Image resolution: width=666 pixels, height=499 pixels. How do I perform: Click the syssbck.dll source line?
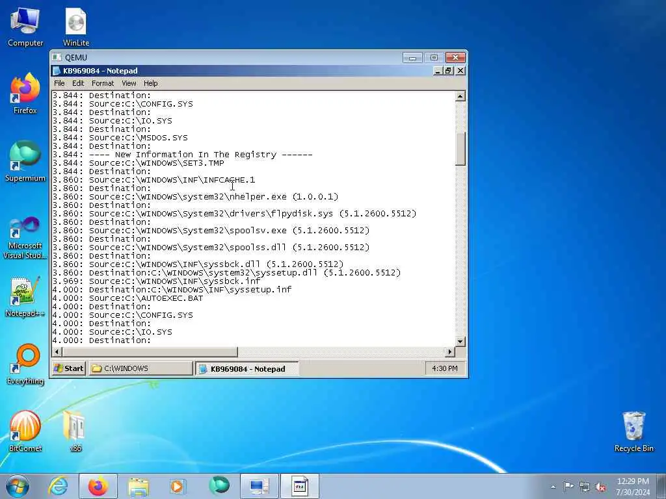tap(198, 264)
